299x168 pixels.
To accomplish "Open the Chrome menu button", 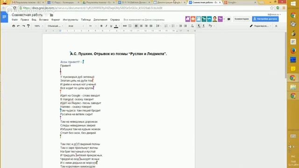I will coord(284,8).
